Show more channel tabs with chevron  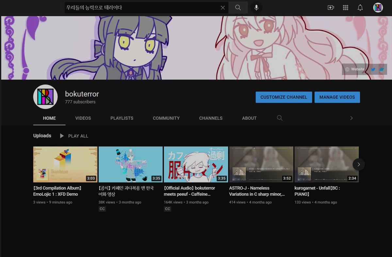[351, 118]
